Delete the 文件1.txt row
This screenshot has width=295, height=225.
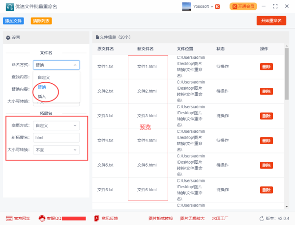tap(266, 67)
